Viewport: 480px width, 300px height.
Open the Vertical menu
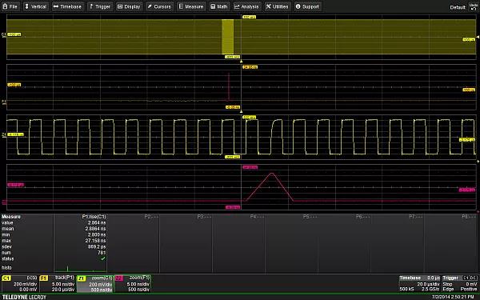pyautogui.click(x=36, y=6)
